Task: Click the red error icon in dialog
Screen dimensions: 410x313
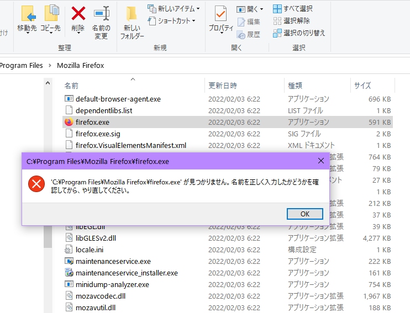Action: click(x=36, y=184)
